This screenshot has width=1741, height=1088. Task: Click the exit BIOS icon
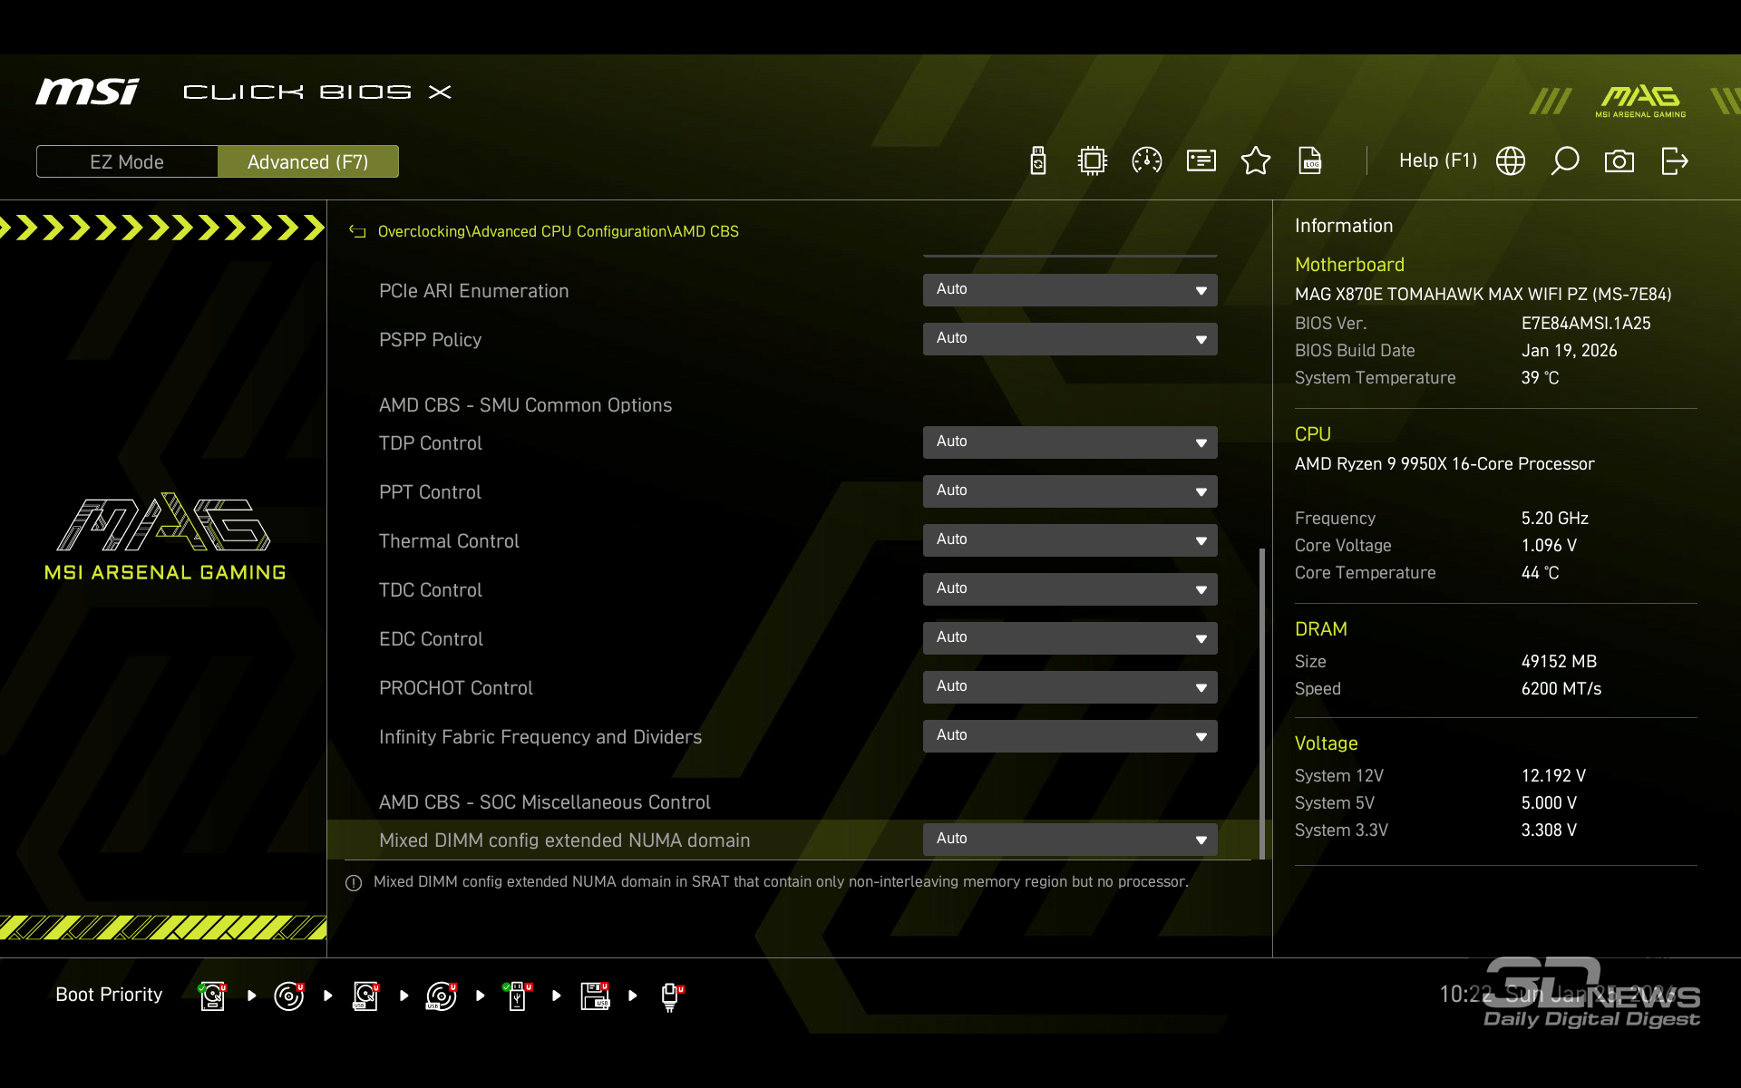1674,161
